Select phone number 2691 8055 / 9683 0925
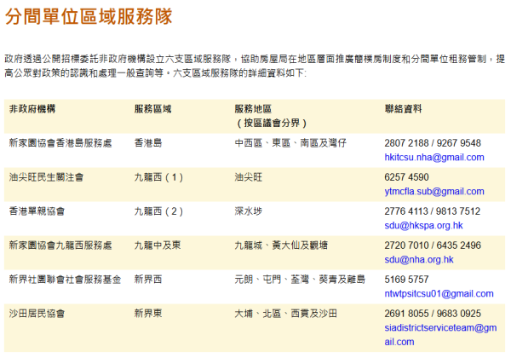Viewport: 511px width, 358px height. tap(433, 314)
